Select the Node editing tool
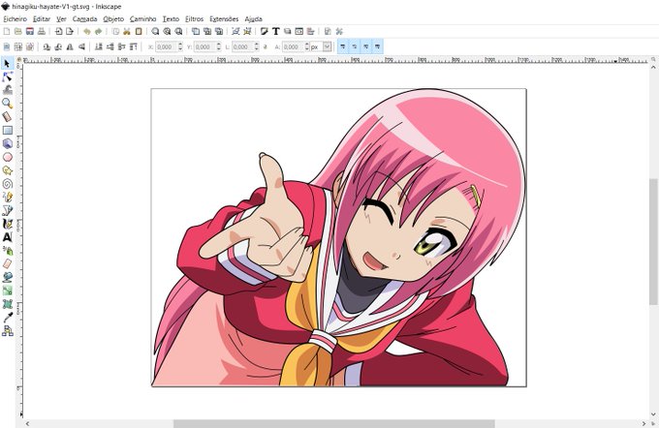 [7, 76]
